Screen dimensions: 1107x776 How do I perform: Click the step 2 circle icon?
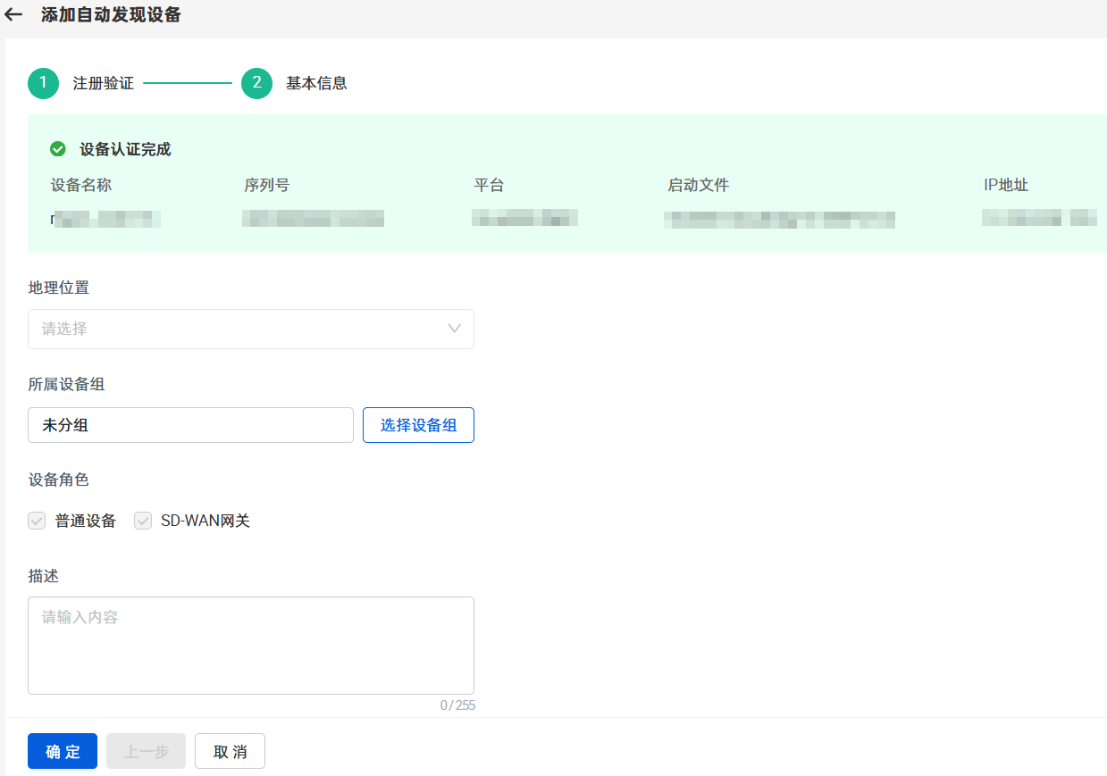[x=256, y=83]
